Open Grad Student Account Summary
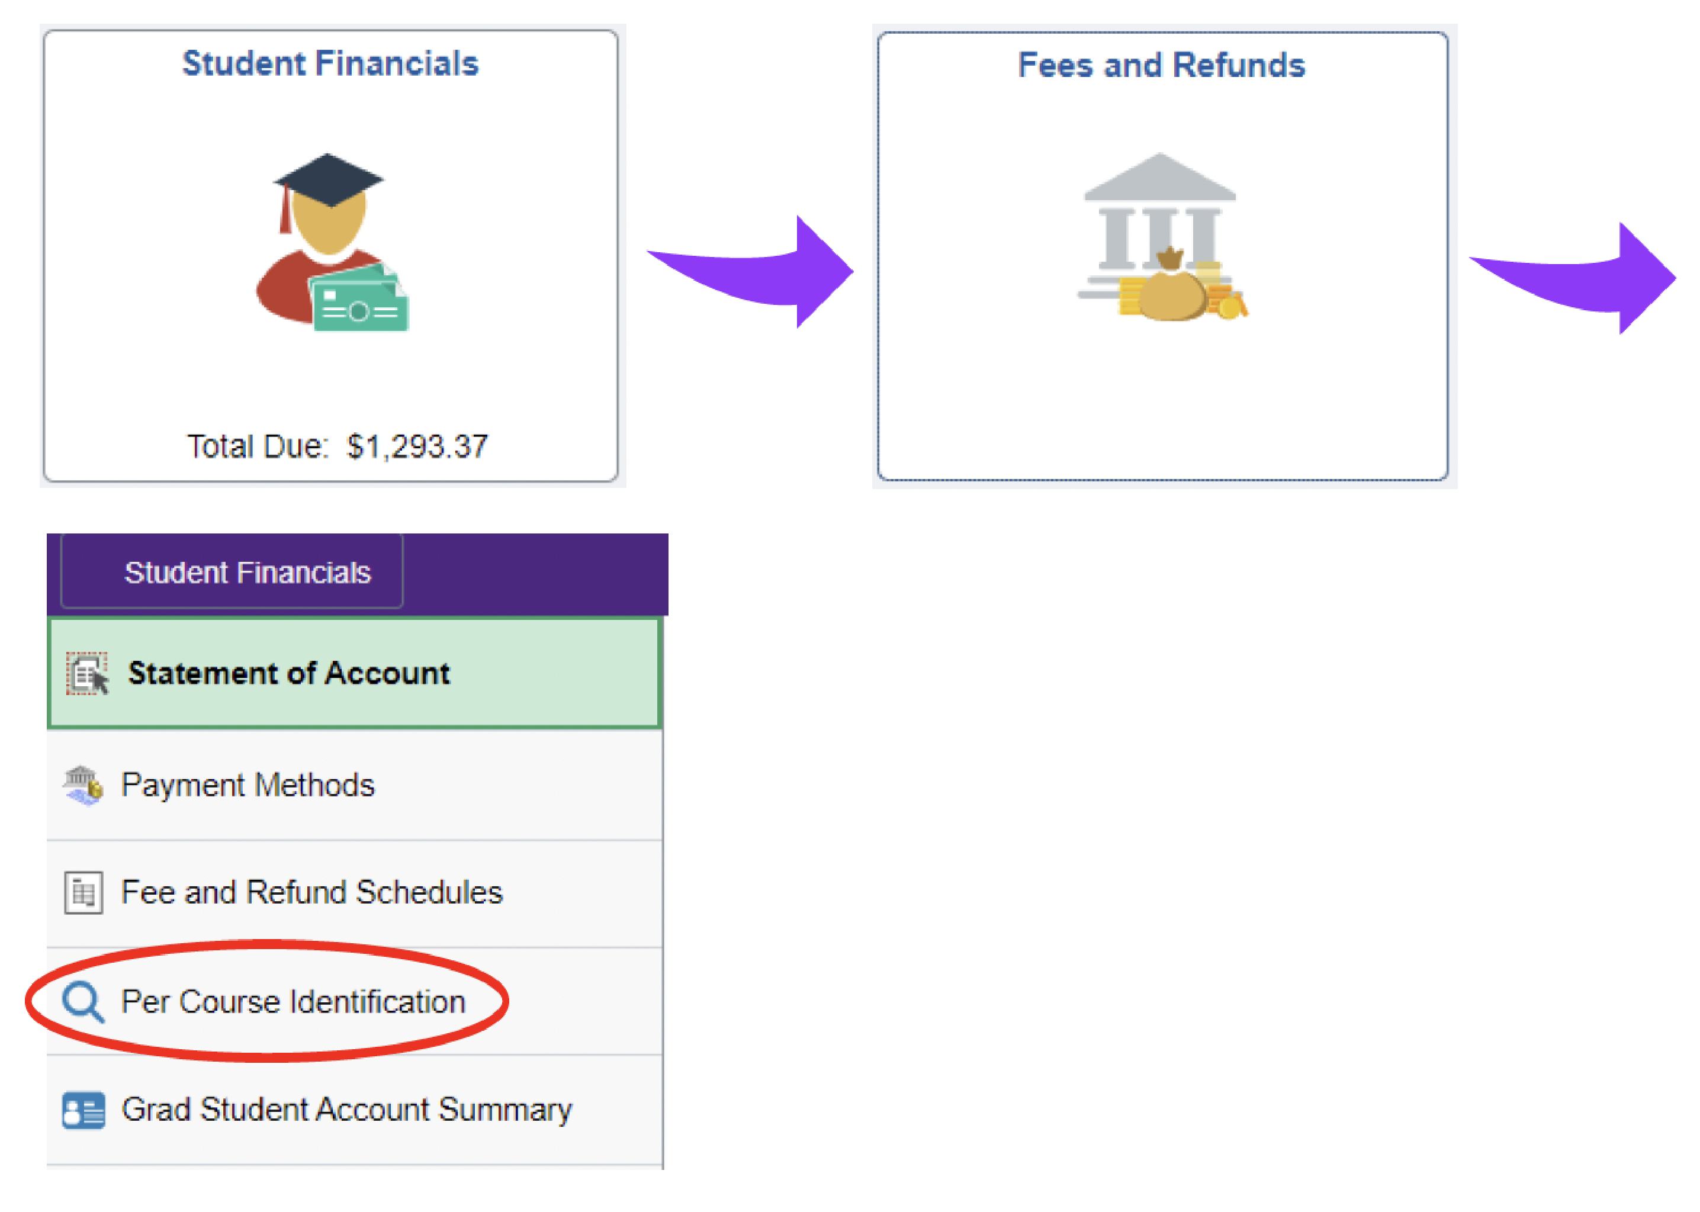1700x1212 pixels. click(355, 1111)
